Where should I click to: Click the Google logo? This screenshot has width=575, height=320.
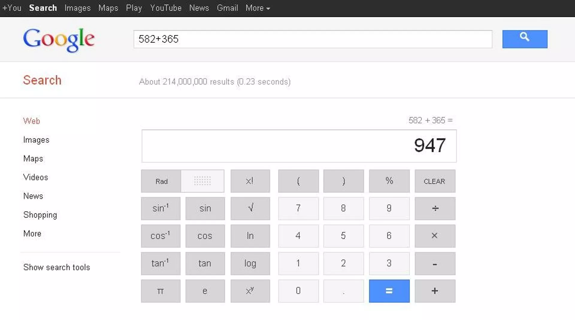59,40
